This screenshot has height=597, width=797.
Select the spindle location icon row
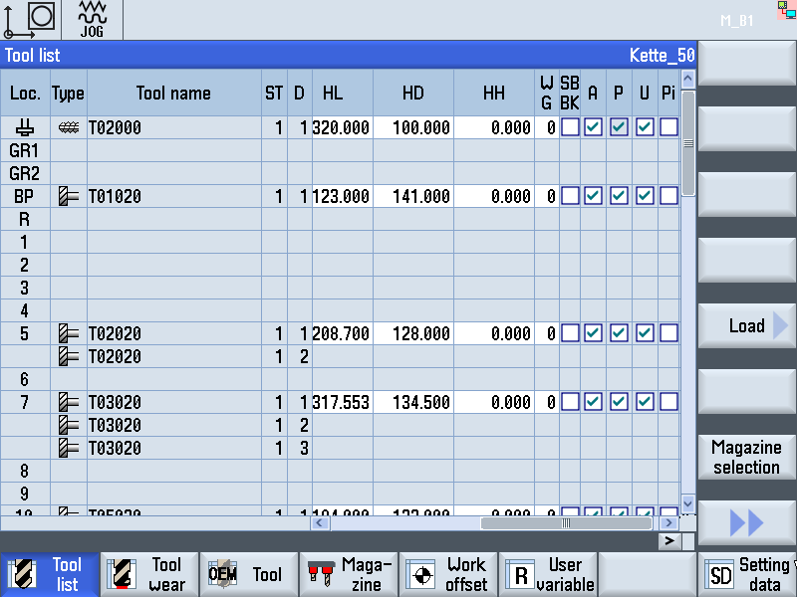(25, 127)
